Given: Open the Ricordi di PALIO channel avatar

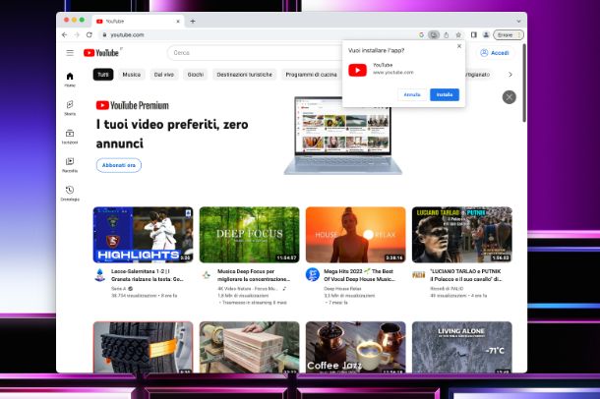Looking at the screenshot, I should [x=419, y=274].
